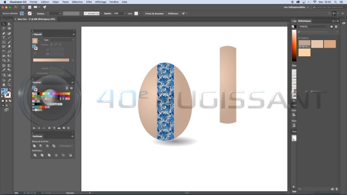Select the Pen tool
This screenshot has height=195, width=347.
click(x=4, y=34)
